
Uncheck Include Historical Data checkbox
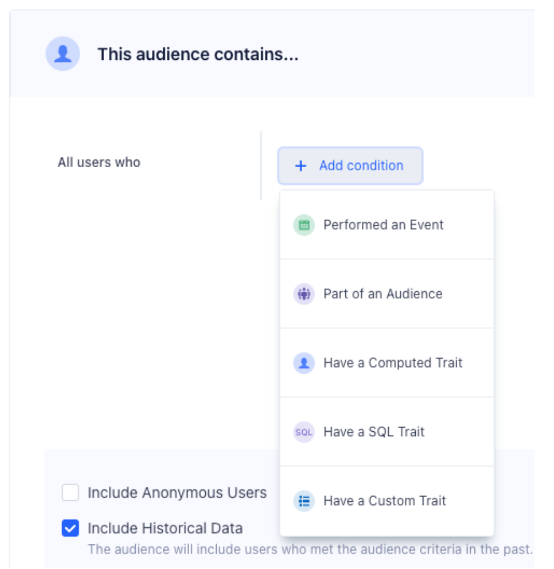(71, 528)
